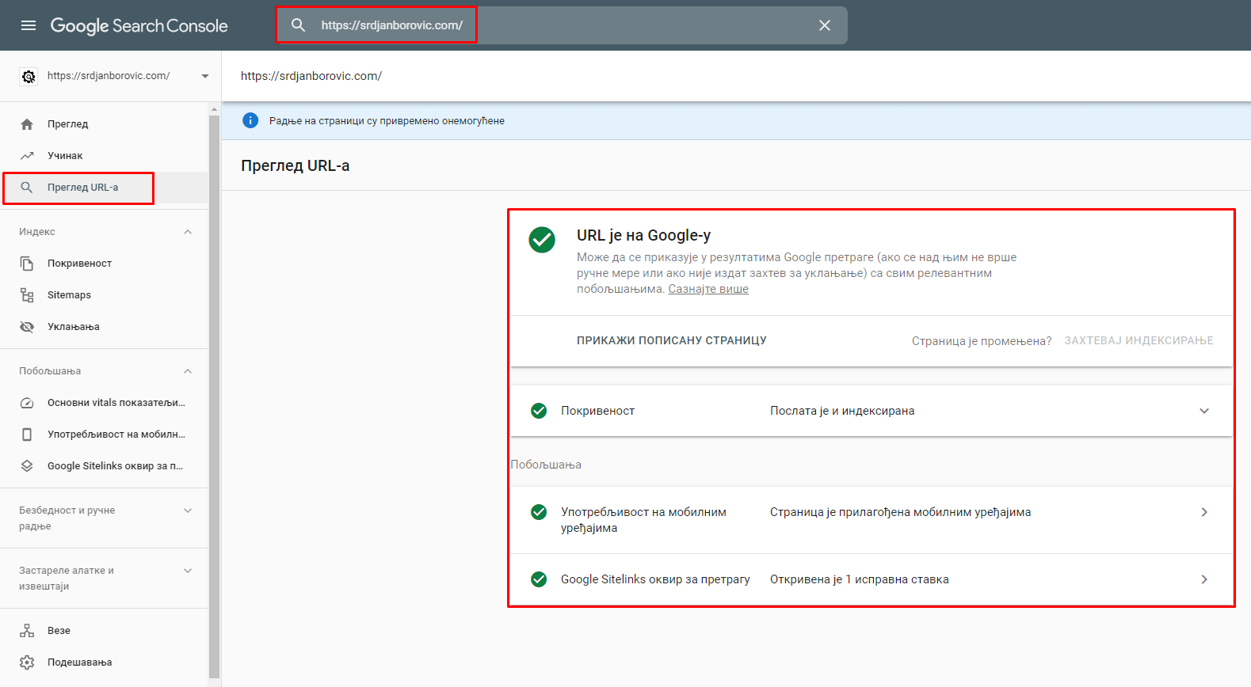This screenshot has width=1251, height=687.
Task: Click the Везе links icon
Action: [x=27, y=631]
